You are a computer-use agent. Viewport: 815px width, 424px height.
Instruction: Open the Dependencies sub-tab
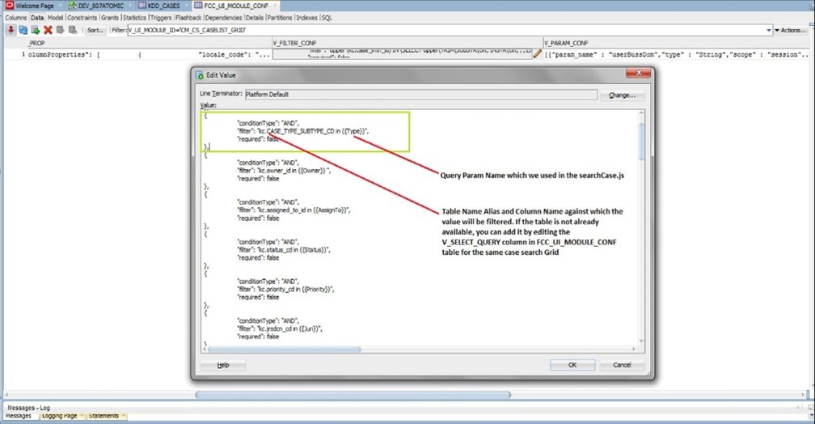(223, 18)
